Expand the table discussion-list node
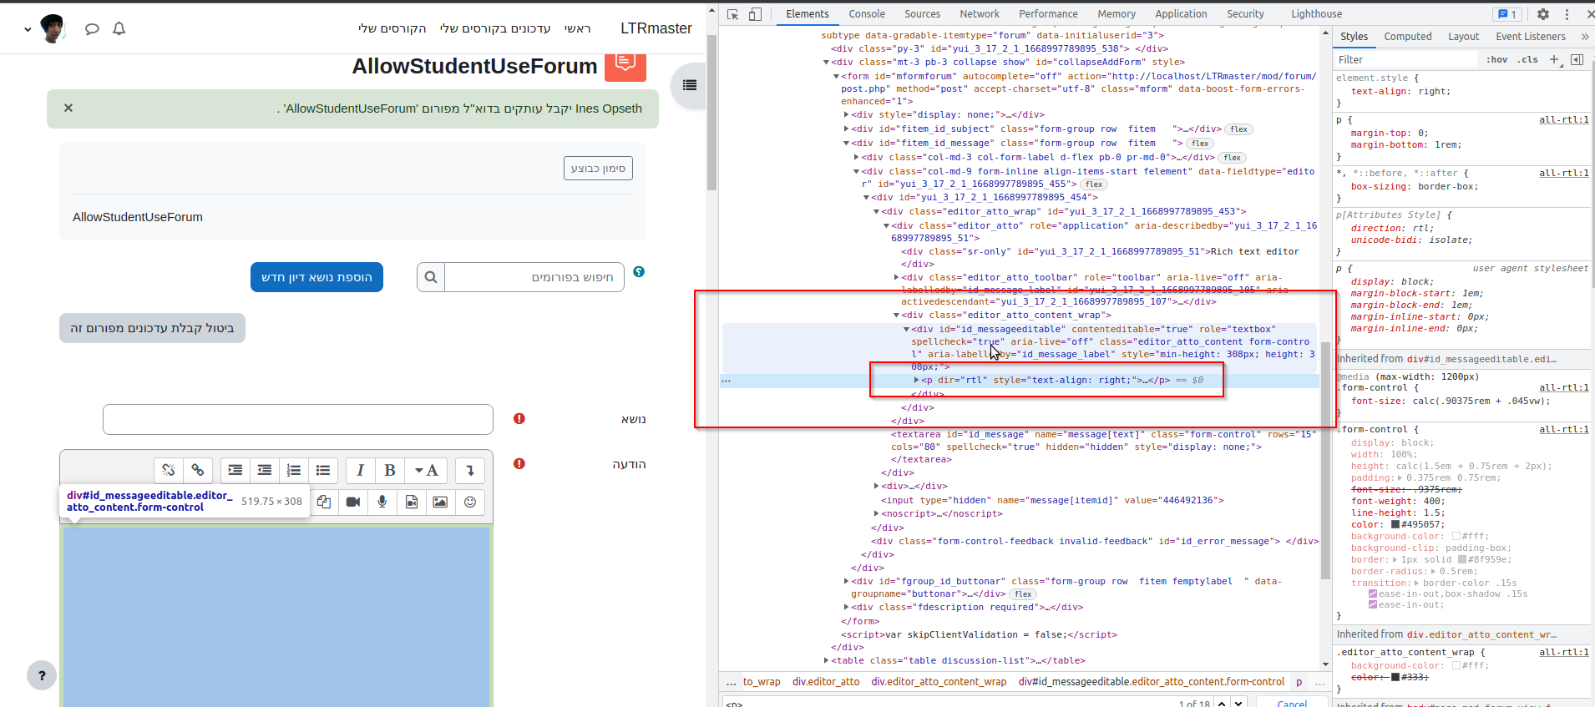This screenshot has height=707, width=1595. click(x=826, y=660)
